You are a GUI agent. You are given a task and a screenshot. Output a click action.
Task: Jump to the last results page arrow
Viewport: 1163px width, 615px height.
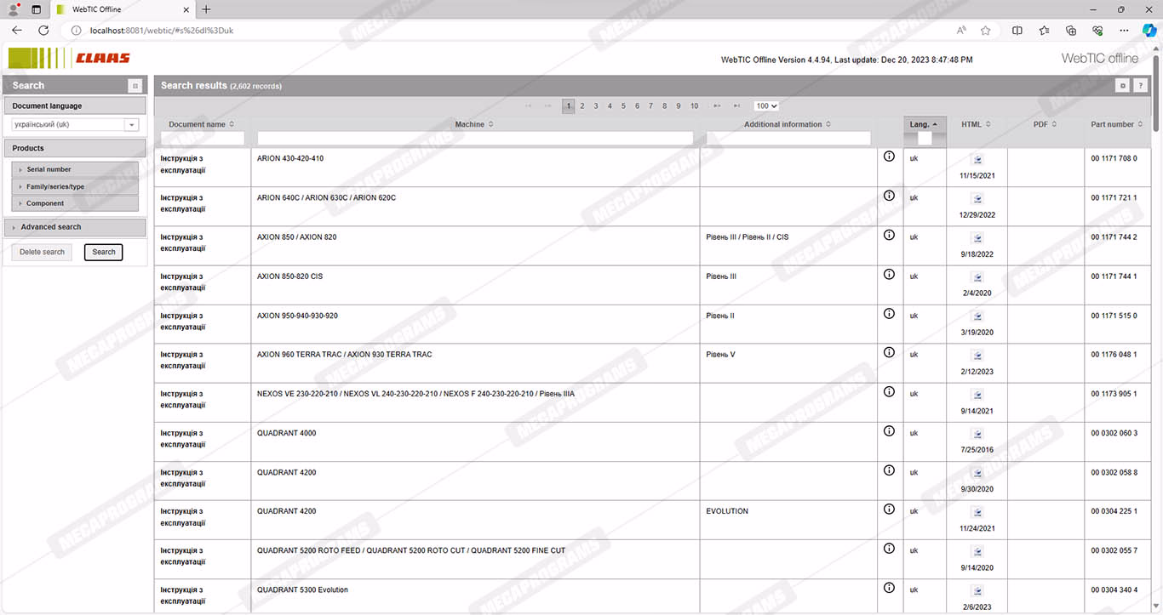(736, 106)
